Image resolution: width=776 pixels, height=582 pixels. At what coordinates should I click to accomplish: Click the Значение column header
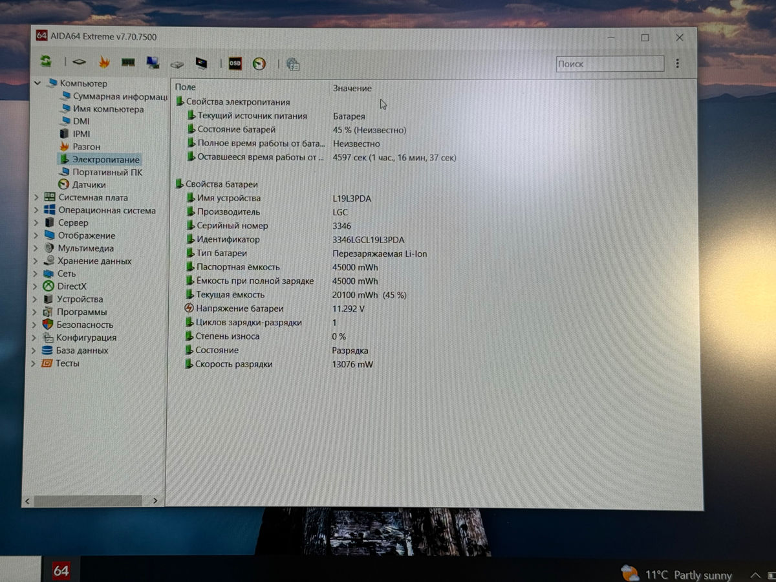[x=352, y=88]
